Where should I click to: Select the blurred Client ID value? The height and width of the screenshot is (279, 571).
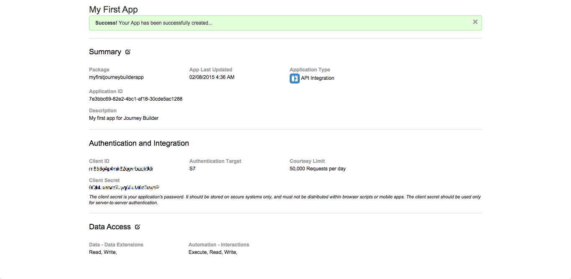121,169
